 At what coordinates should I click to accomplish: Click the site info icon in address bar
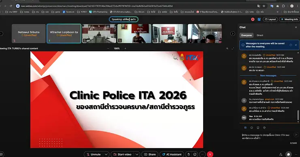[x=18, y=6]
